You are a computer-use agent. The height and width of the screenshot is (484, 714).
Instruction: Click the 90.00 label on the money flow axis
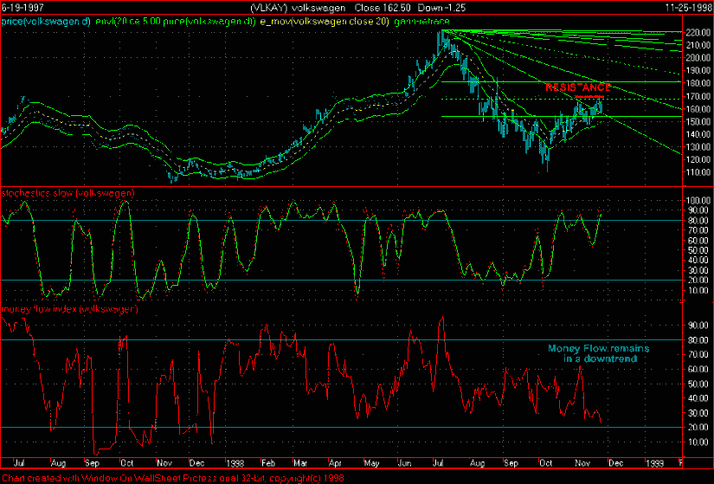(699, 326)
